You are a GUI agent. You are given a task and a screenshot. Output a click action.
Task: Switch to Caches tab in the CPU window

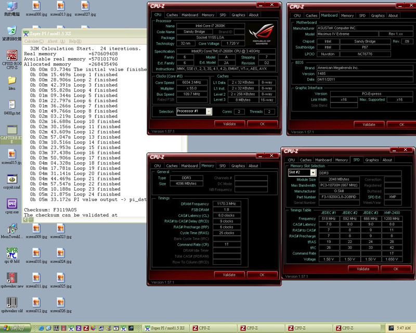coord(172,15)
